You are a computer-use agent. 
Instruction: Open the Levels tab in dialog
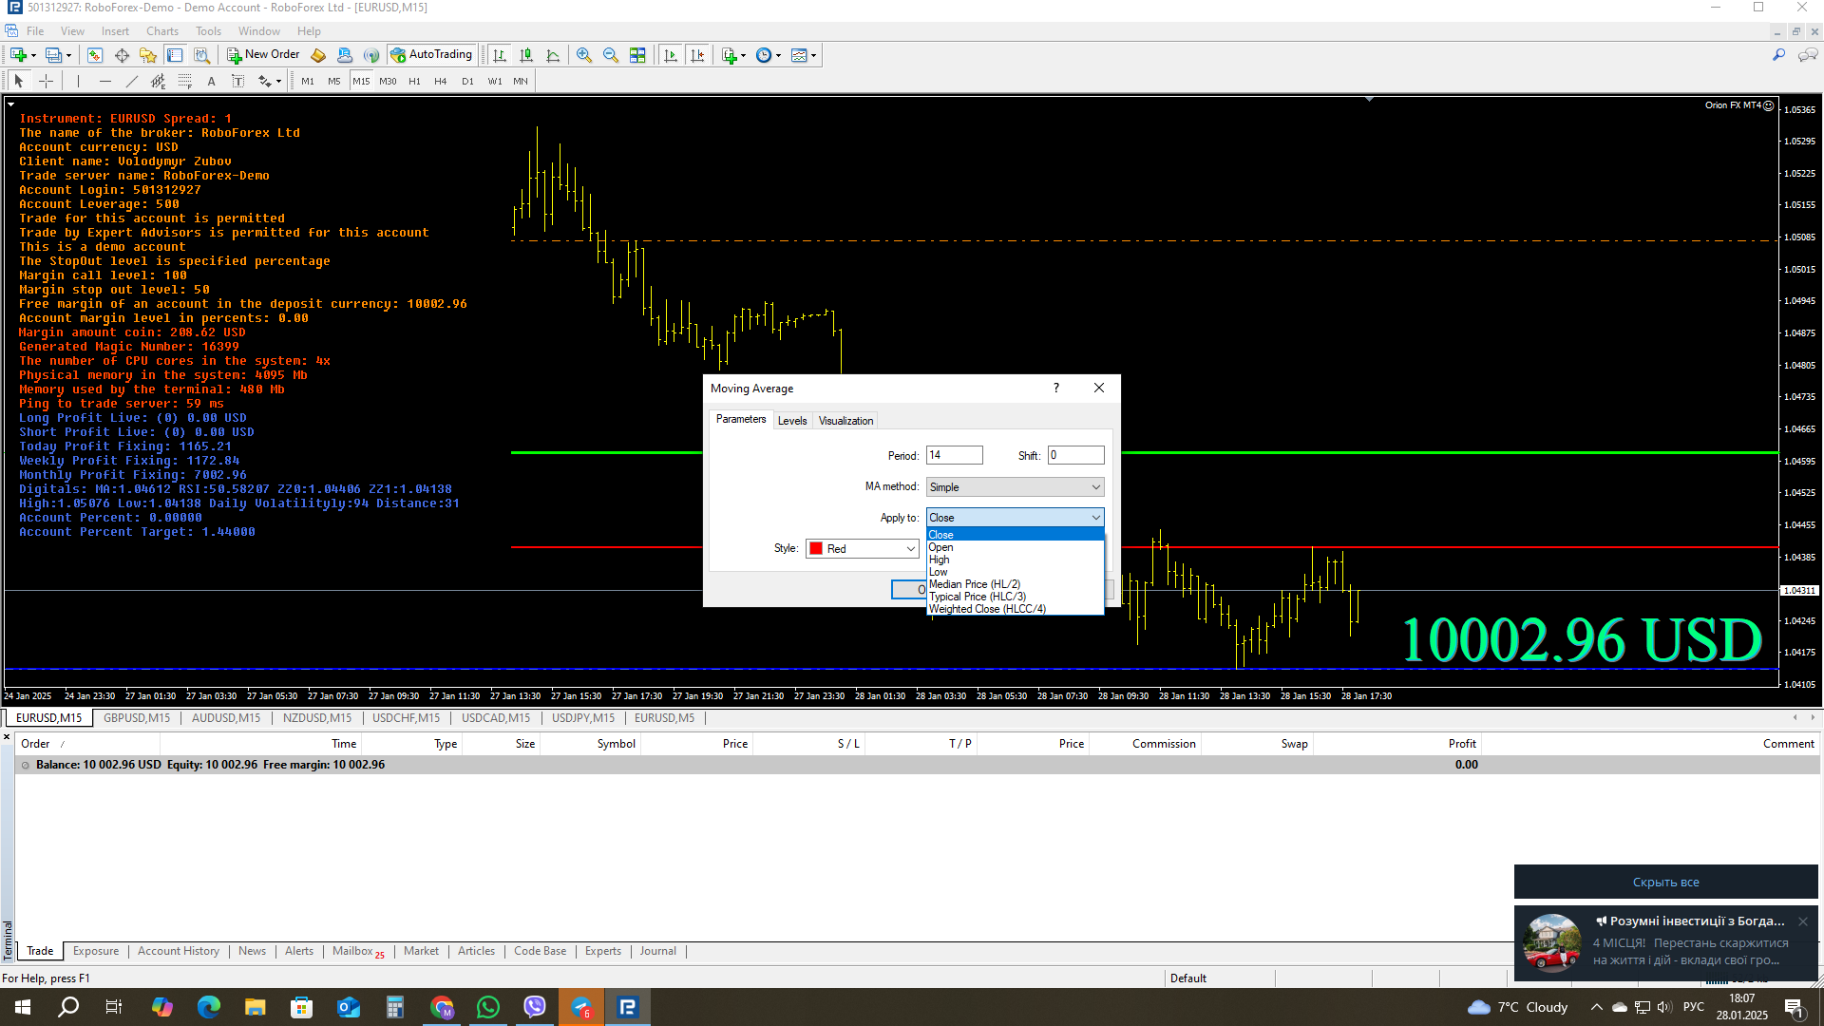[x=791, y=421]
